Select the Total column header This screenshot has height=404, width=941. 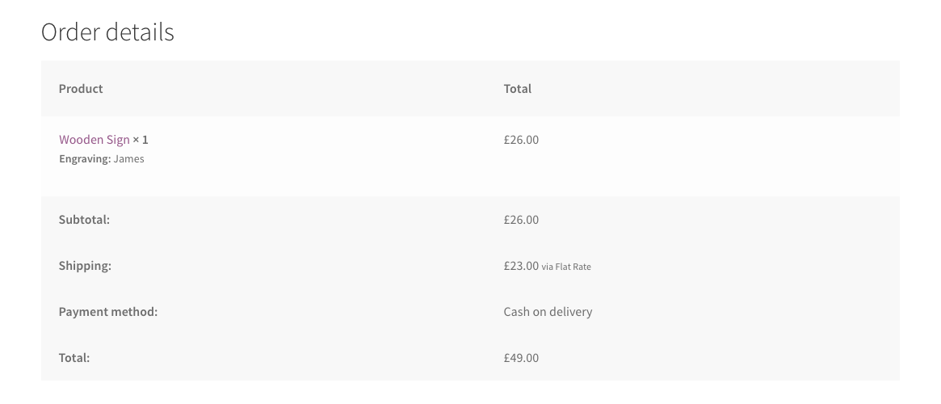(x=517, y=89)
